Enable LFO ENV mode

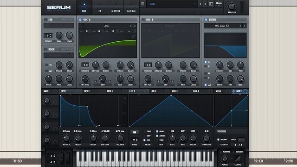tap(144, 136)
